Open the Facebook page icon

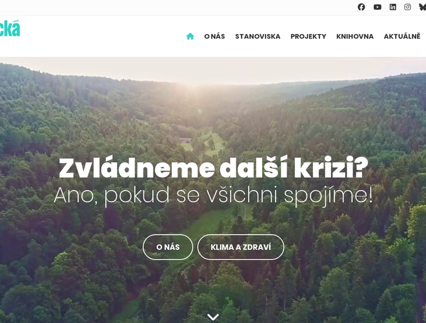coord(361,7)
